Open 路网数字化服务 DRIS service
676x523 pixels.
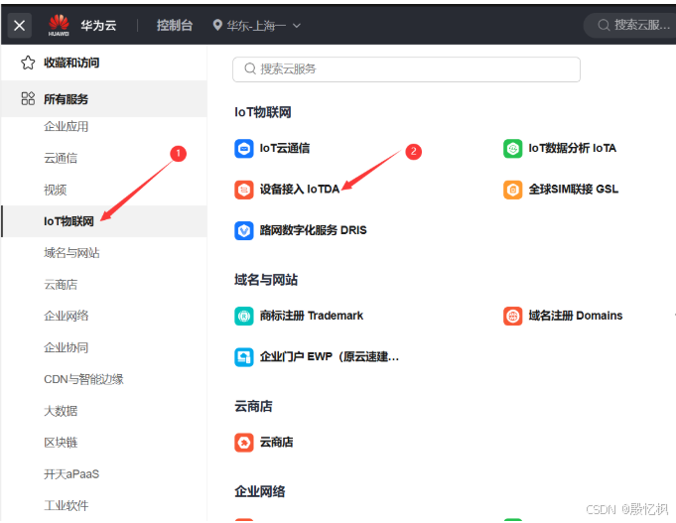(x=313, y=230)
